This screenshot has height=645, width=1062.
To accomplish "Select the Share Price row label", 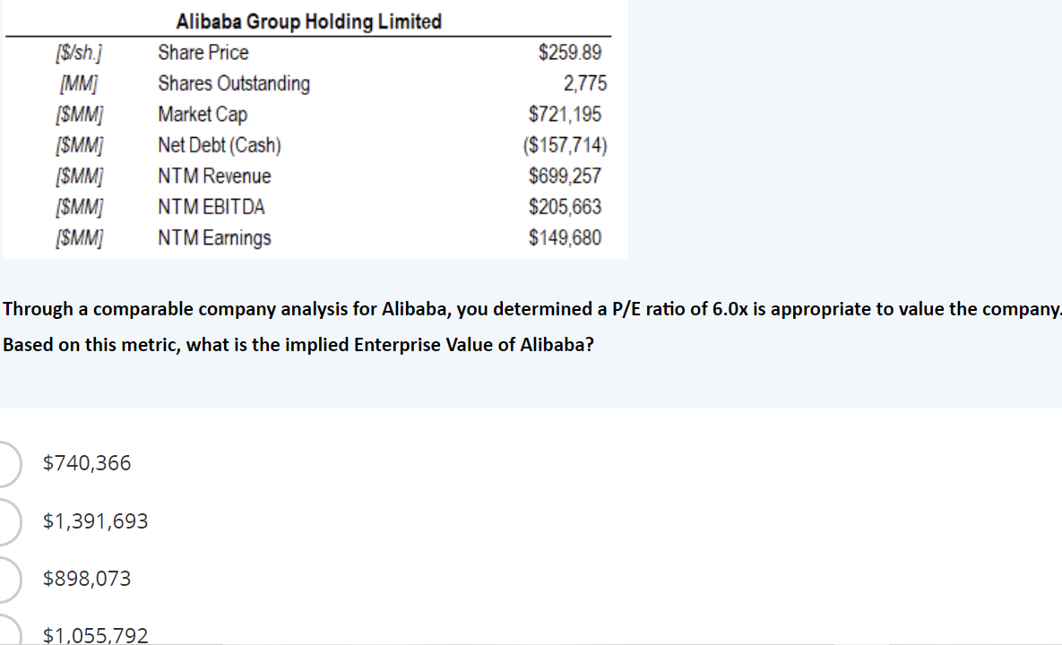I will click(203, 52).
